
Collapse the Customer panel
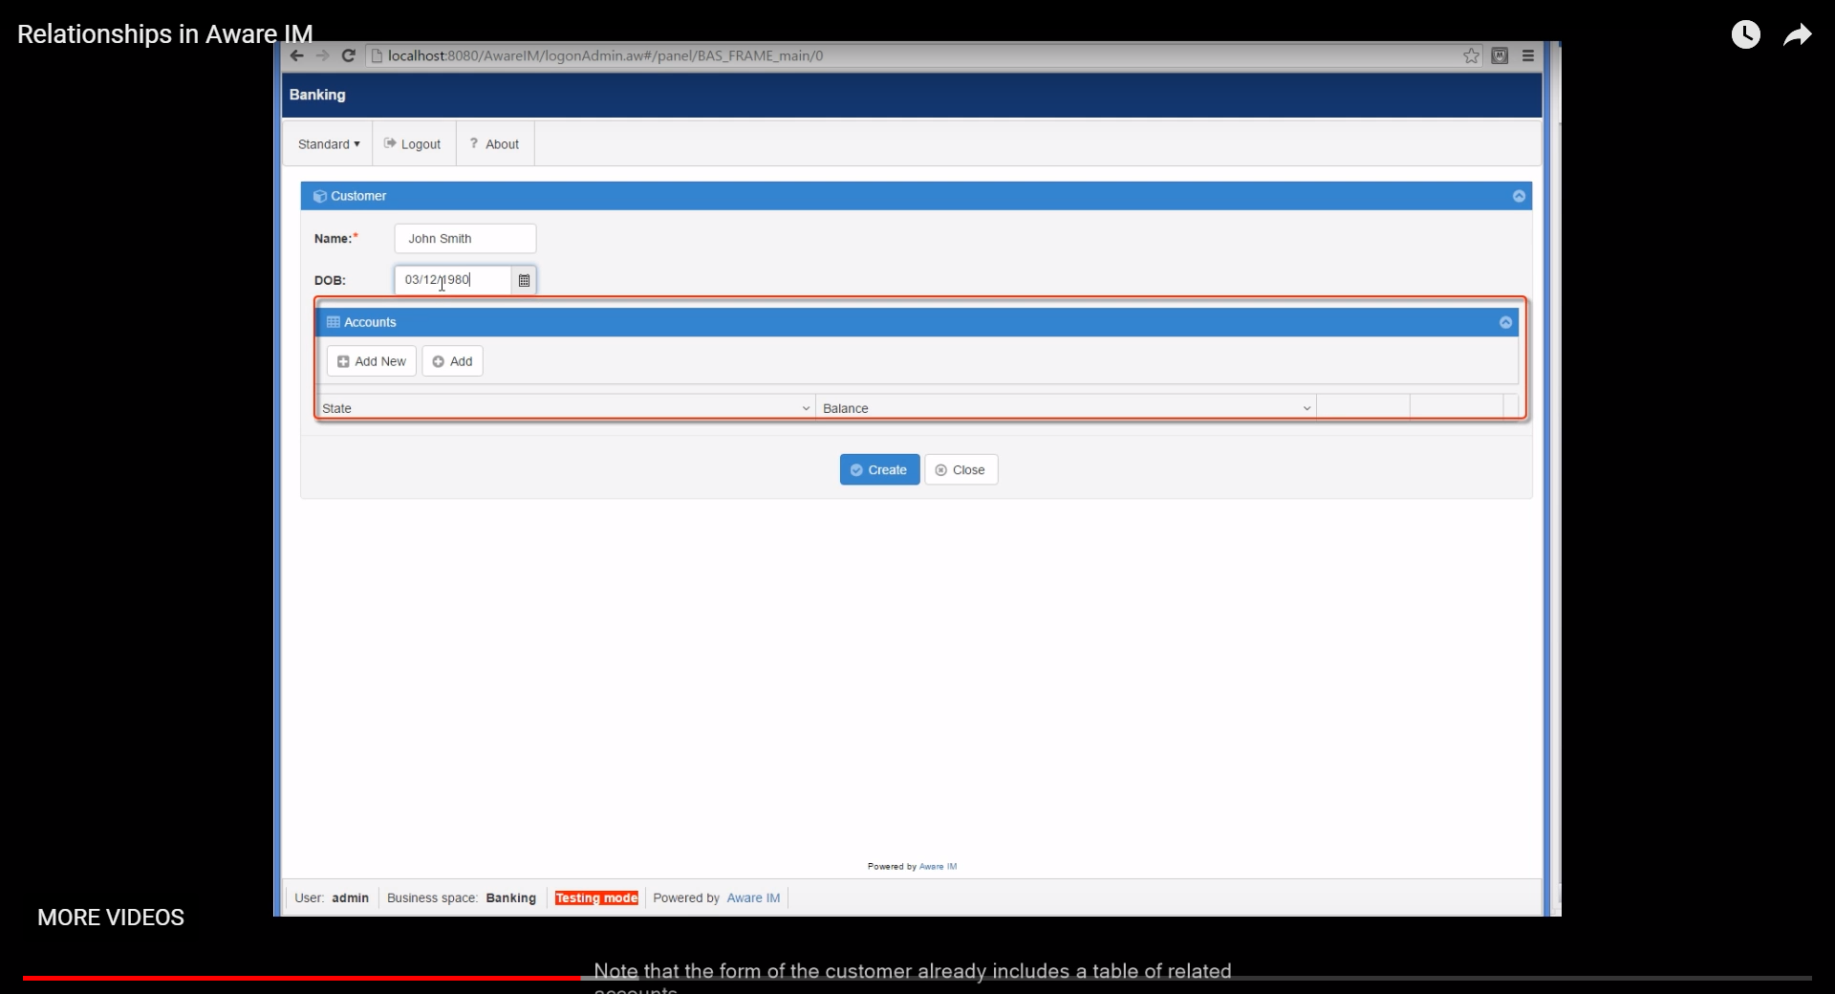[1519, 196]
